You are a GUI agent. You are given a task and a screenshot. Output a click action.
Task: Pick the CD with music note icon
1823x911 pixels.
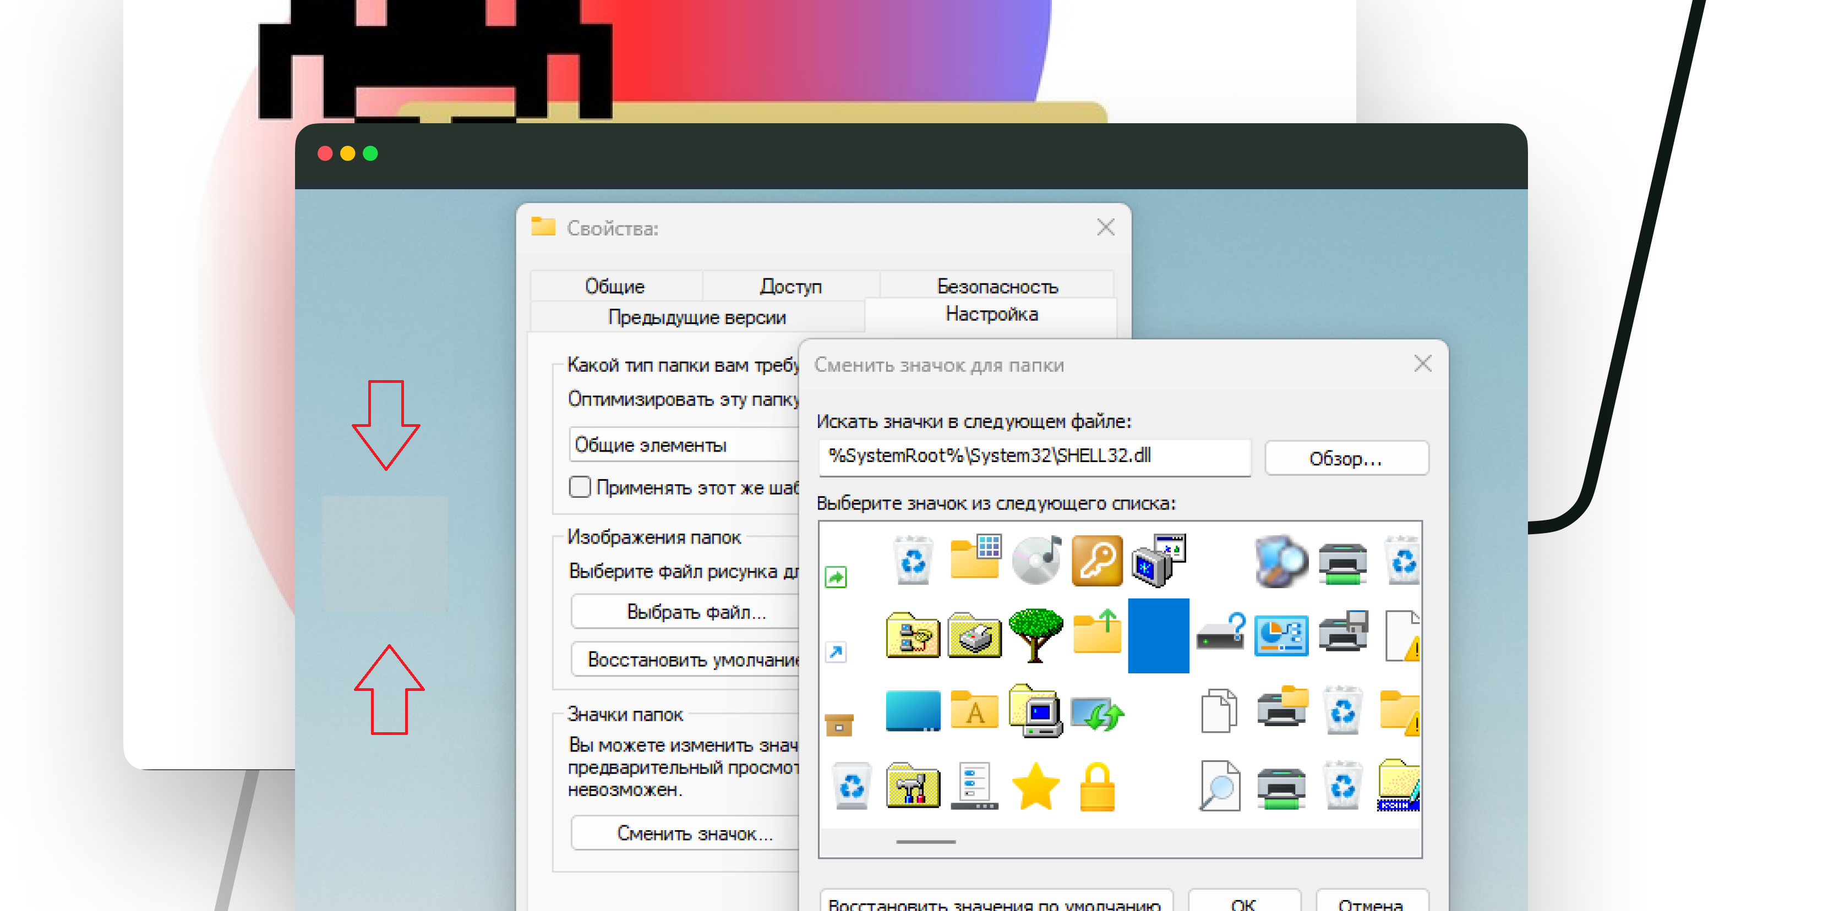(x=1036, y=561)
